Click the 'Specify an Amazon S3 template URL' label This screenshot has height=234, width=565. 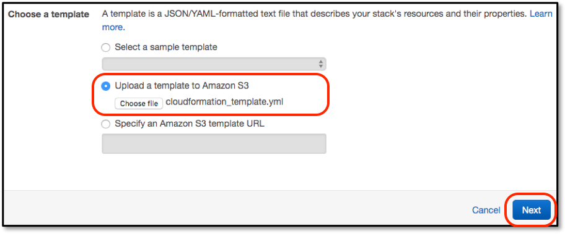(190, 124)
